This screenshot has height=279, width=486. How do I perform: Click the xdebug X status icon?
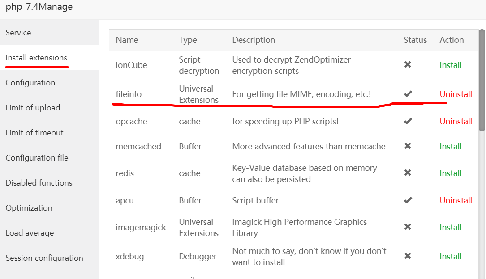click(x=408, y=256)
